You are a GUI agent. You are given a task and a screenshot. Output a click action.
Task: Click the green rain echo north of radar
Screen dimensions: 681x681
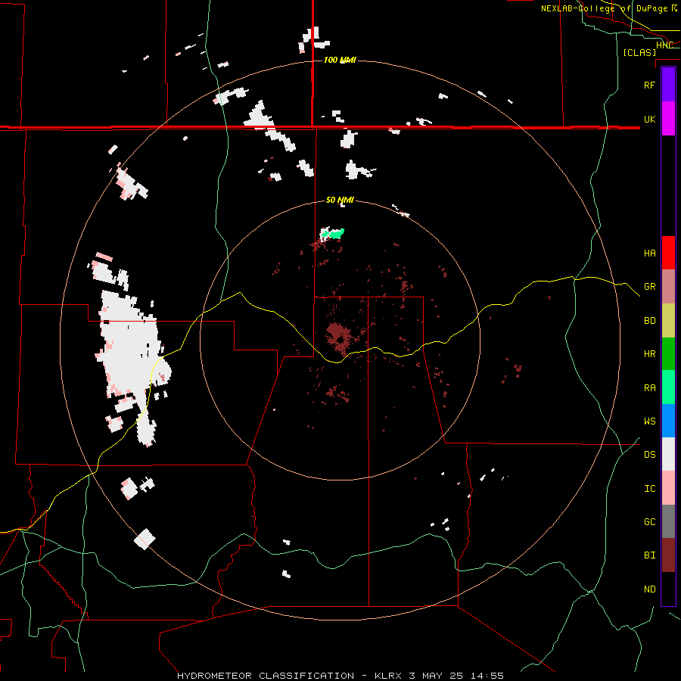coord(333,234)
